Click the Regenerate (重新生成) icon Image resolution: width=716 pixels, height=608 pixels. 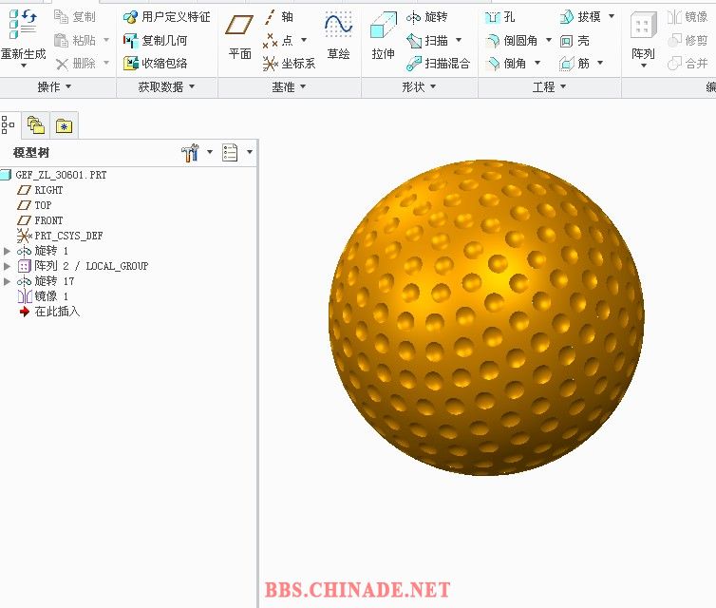click(x=23, y=25)
